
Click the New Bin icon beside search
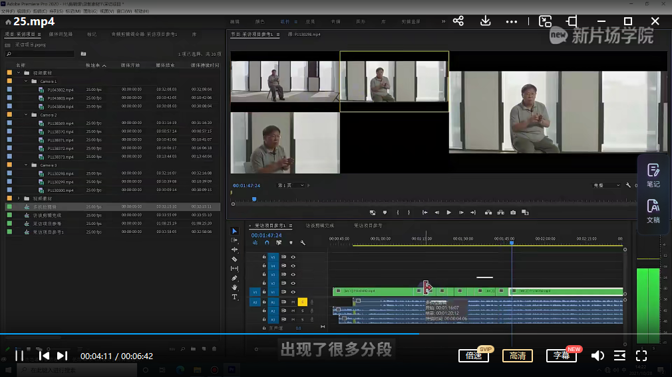[84, 54]
